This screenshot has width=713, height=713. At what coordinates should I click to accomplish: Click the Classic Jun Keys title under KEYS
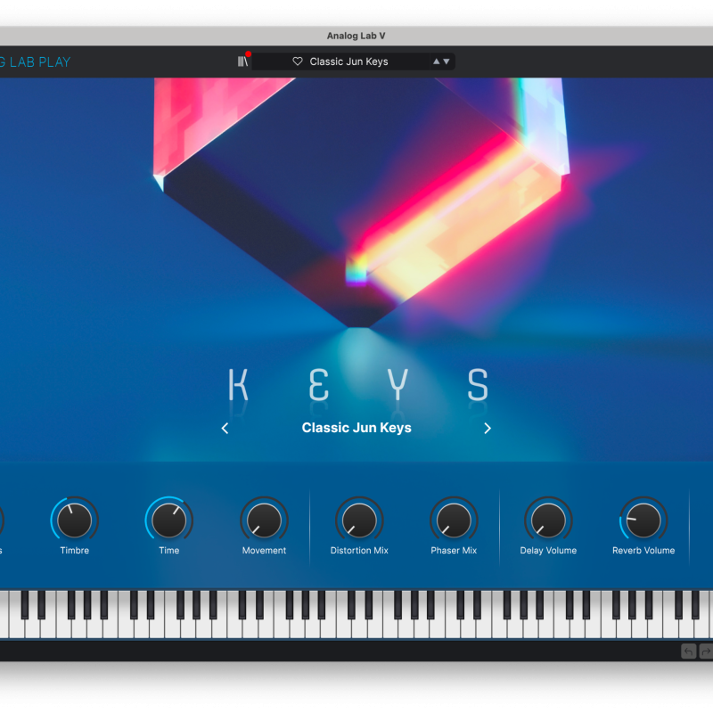click(356, 428)
